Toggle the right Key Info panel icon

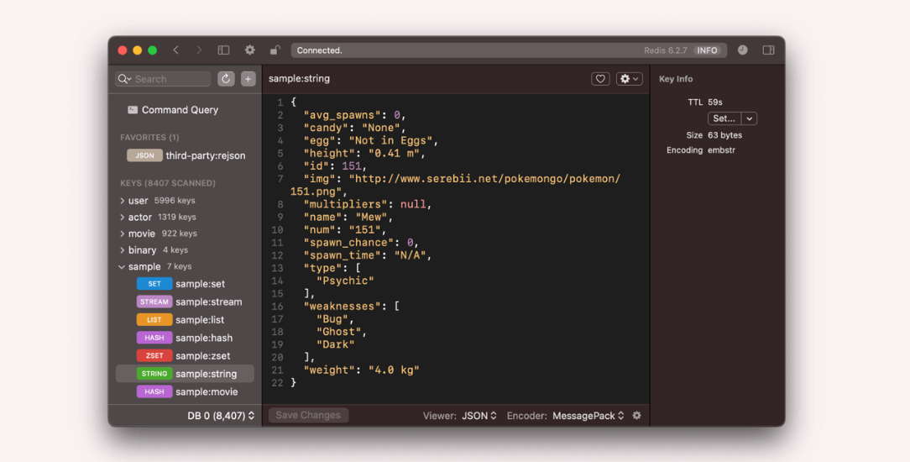(x=768, y=50)
